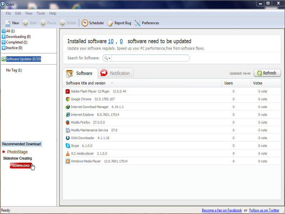Select Completed (1) category
This screenshot has height=214, width=285.
[17, 42]
